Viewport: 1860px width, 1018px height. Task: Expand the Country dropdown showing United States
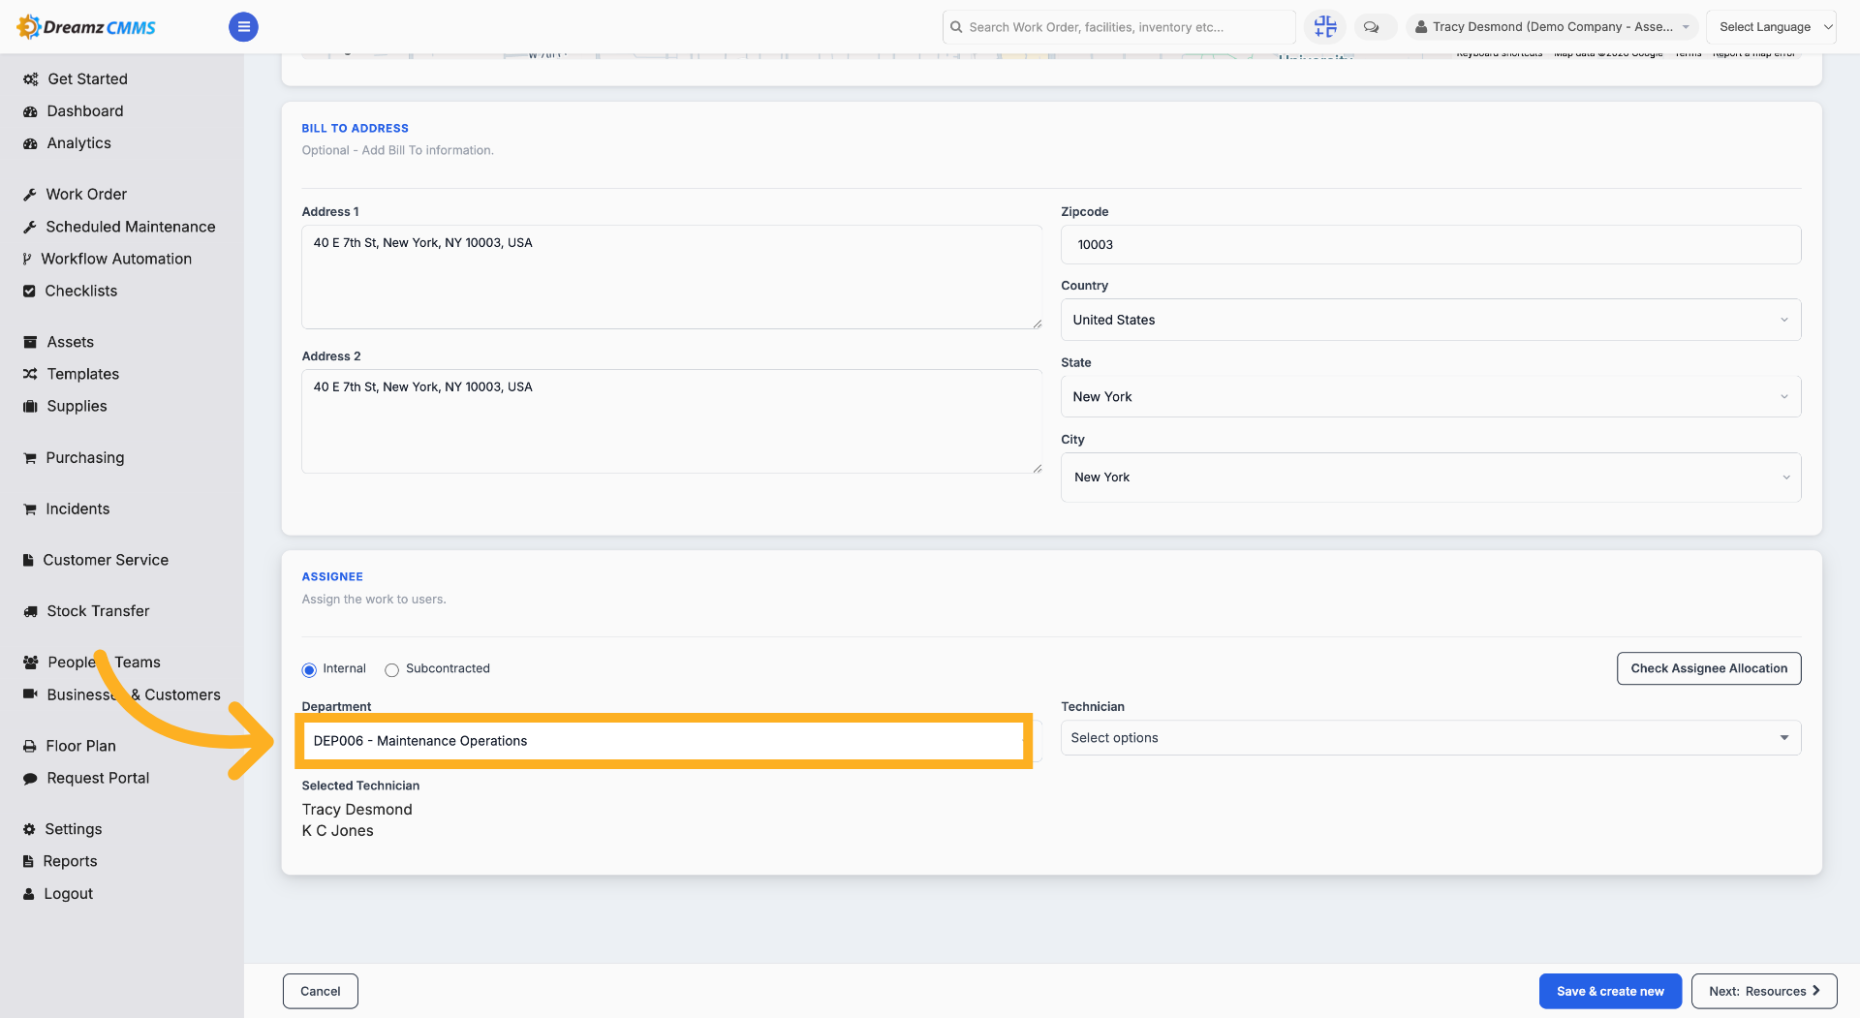1431,320
